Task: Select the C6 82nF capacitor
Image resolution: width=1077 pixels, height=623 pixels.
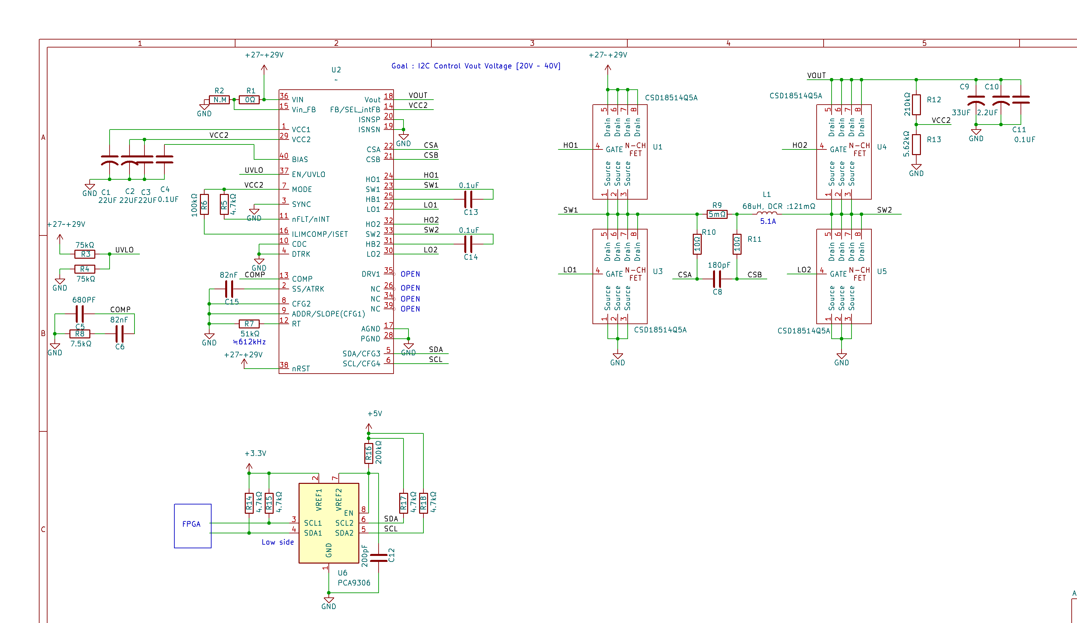Action: click(120, 333)
